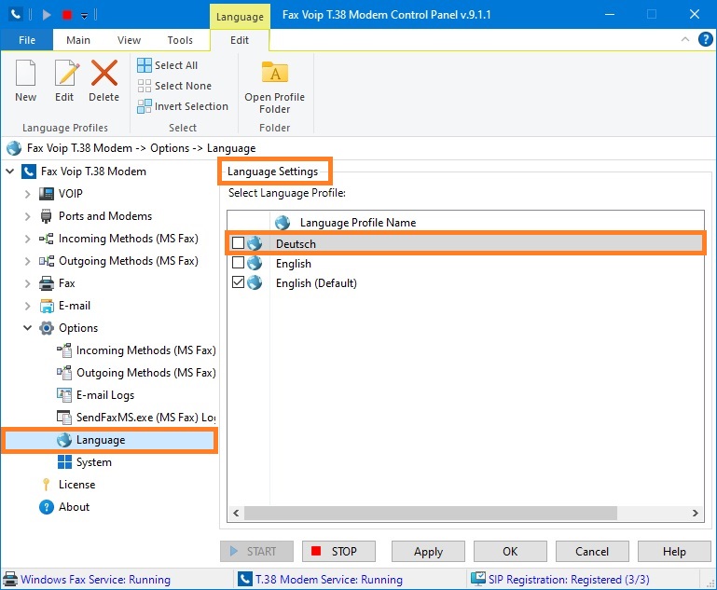The image size is (717, 590).
Task: Switch to the Edit ribbon tab
Action: coord(240,40)
